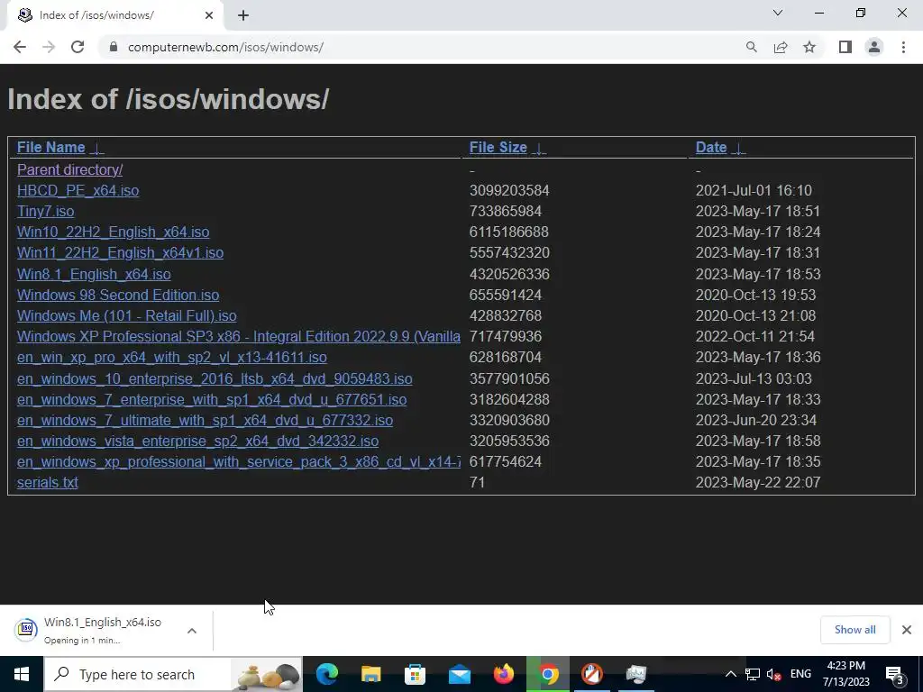Screen dimensions: 923x692
Task: Click en_win_xp_pro_x64_with_sp2_vl_x13-41611.iso link
Action: (172, 357)
